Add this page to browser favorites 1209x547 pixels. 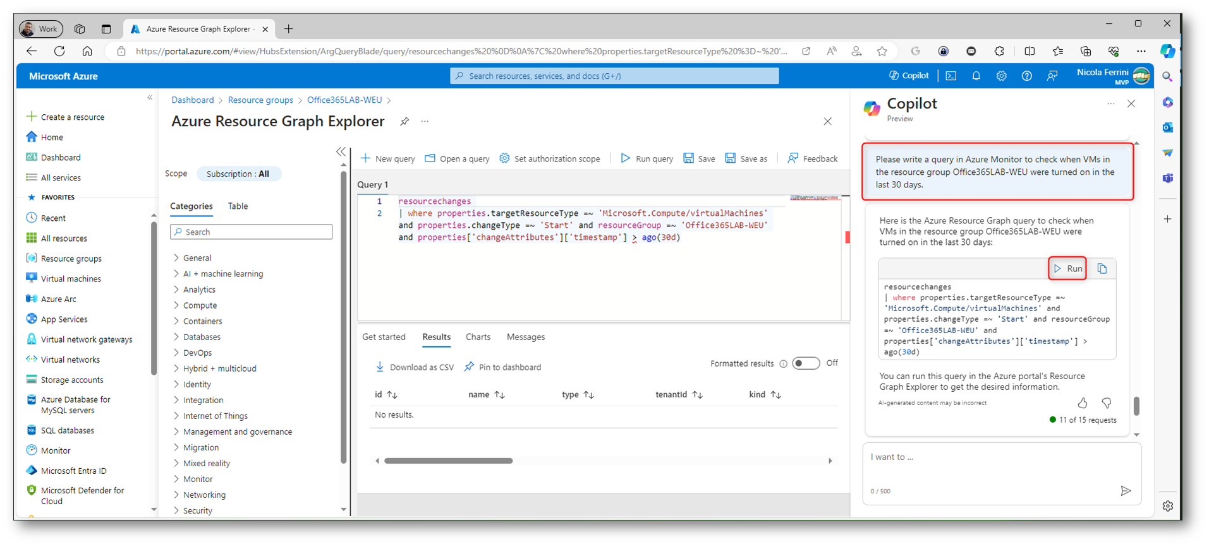[882, 51]
